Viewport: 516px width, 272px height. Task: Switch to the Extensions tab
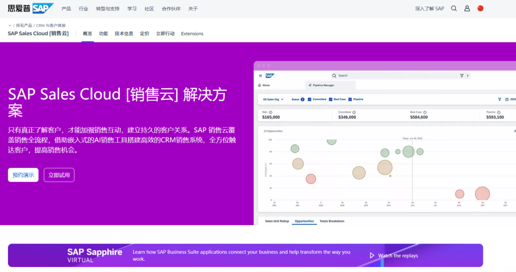pyautogui.click(x=192, y=34)
